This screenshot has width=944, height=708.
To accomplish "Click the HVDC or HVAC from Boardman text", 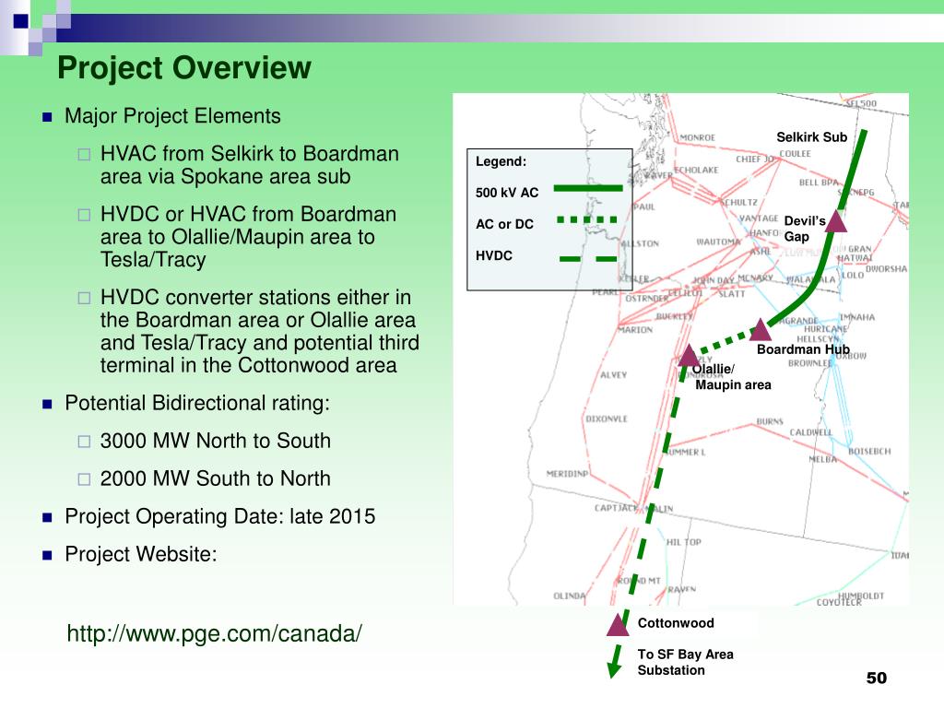I will (x=248, y=237).
